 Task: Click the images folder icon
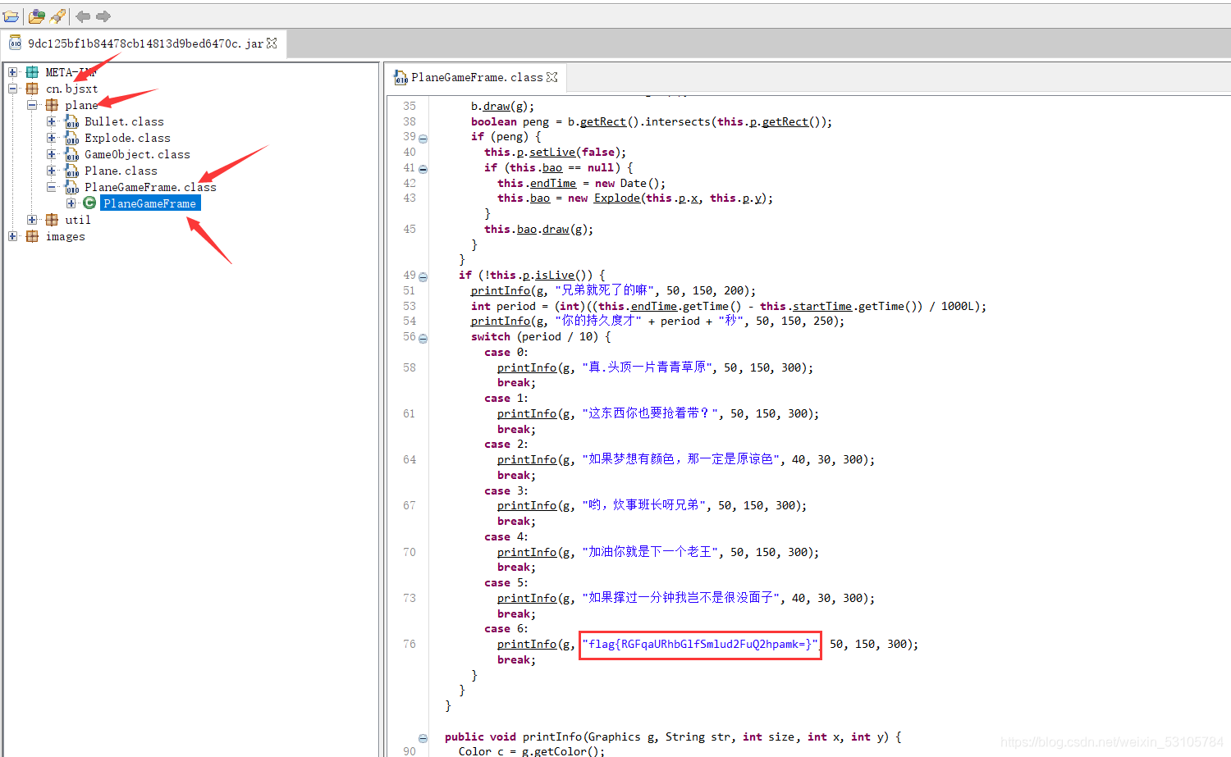32,236
